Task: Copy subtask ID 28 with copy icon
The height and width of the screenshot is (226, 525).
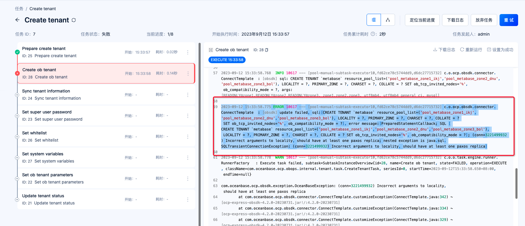Action: pos(267,50)
